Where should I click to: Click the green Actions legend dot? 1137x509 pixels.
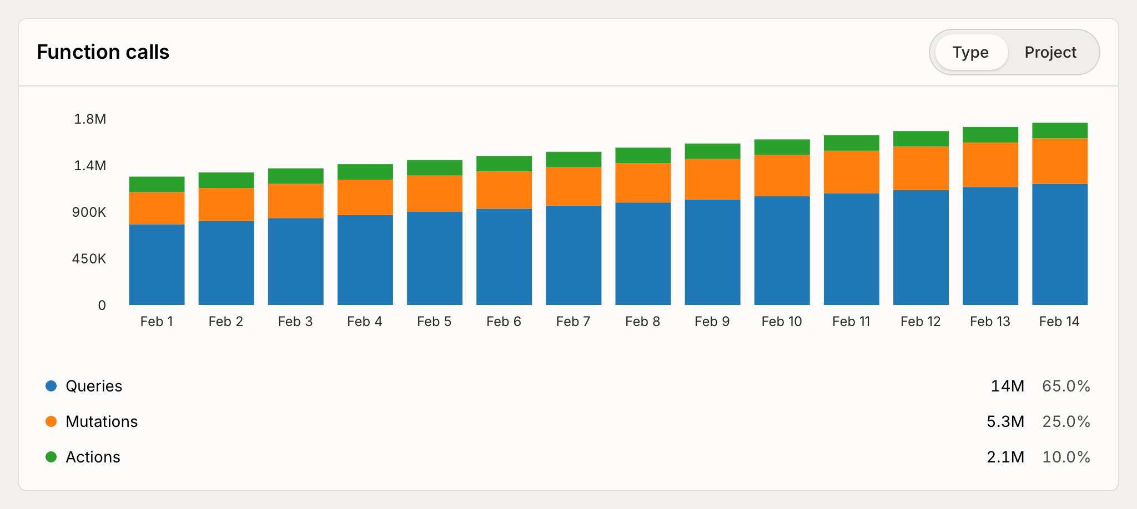click(51, 456)
